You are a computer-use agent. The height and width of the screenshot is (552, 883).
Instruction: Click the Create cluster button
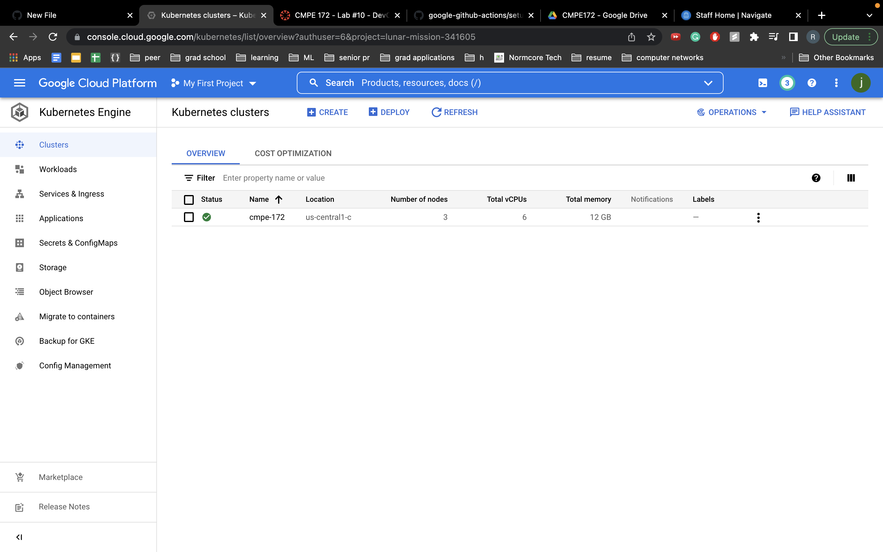[x=328, y=112]
